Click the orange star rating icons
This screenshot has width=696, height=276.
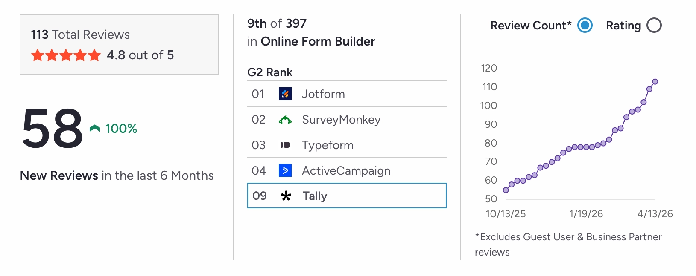point(66,55)
